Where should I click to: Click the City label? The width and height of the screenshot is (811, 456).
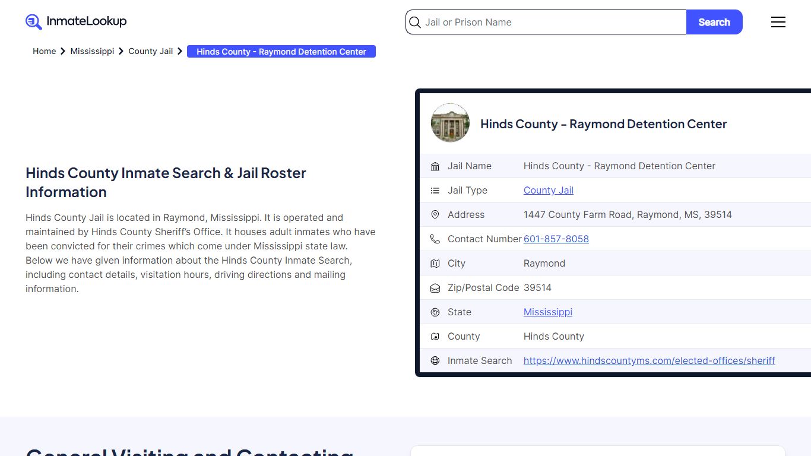pos(457,263)
